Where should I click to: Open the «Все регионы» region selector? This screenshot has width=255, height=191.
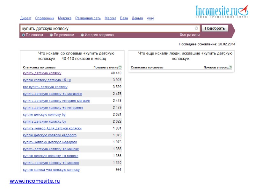click(x=190, y=35)
